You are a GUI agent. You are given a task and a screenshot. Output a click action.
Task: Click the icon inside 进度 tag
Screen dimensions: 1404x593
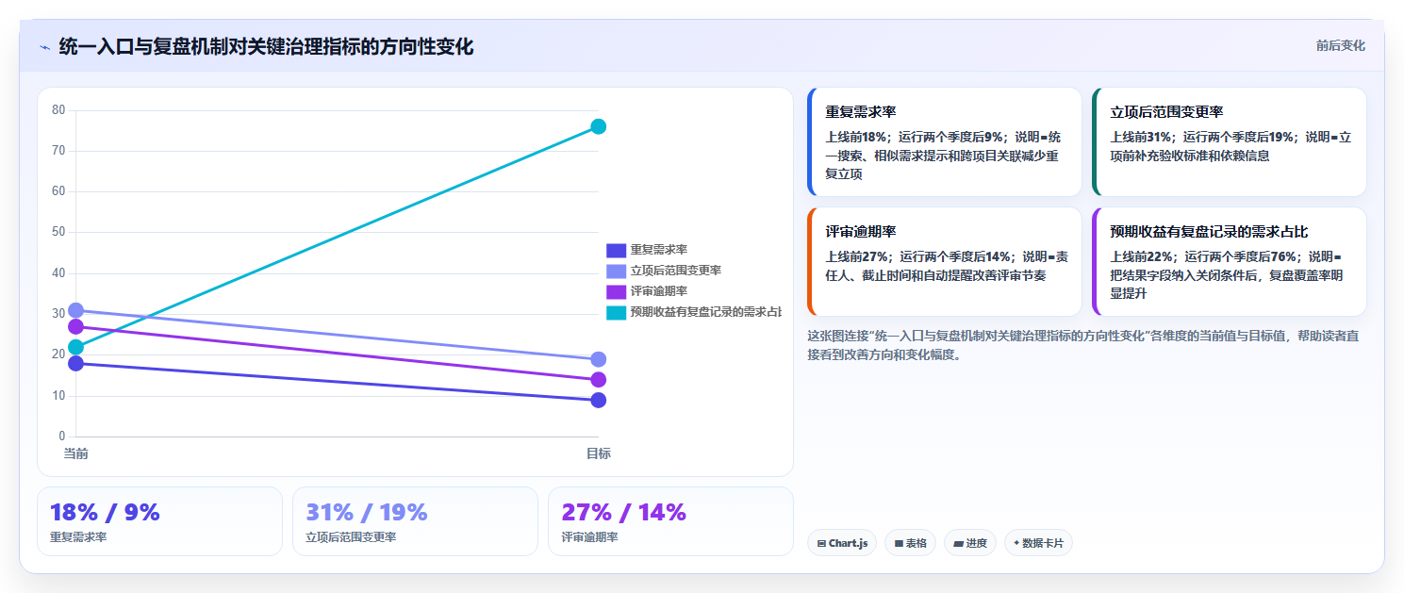pos(958,544)
